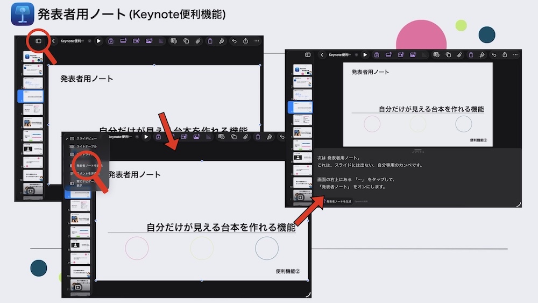
Task: Tap the back chevron in top-left screenshot toolbar
Action: [53, 41]
